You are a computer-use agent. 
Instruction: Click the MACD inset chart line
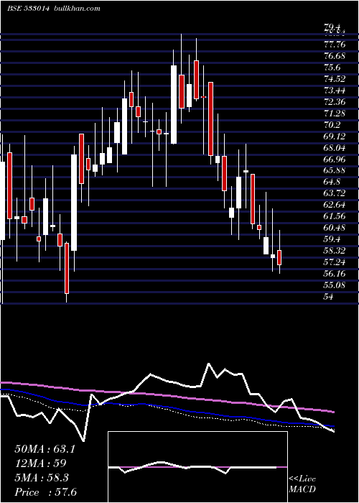(192, 467)
